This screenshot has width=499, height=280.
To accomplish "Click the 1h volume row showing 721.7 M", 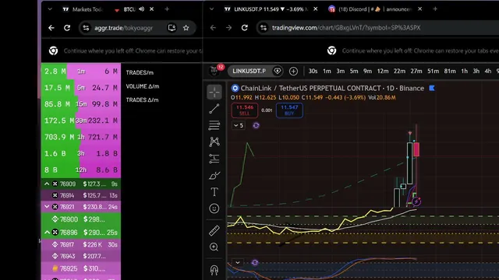I will coord(81,137).
